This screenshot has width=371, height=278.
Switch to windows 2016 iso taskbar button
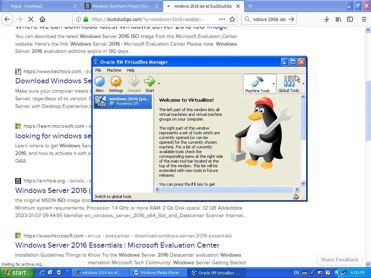(100, 273)
